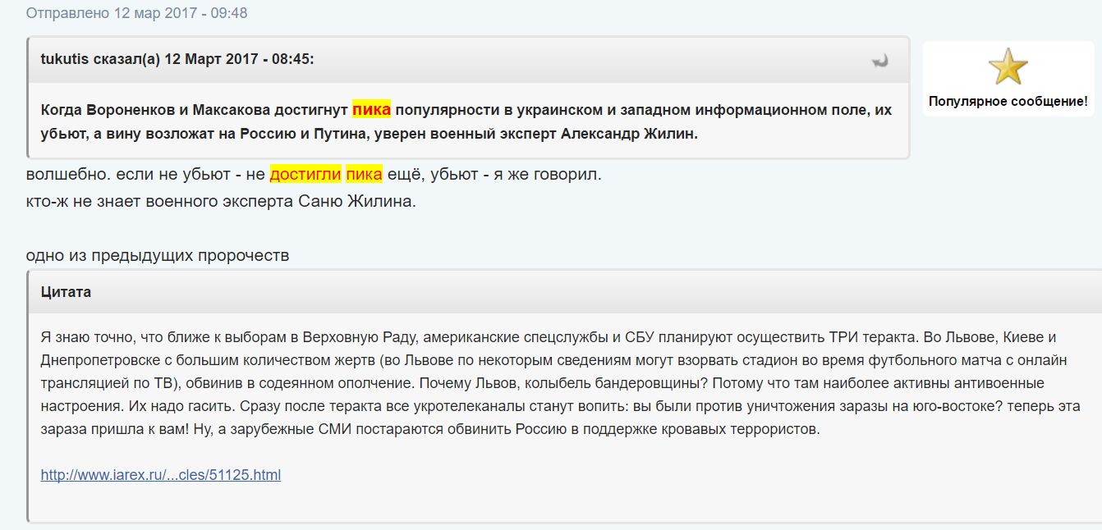Click the 'Отправлено 12 мар 2017 - 09:48' timestamp
1102x530 pixels.
[x=136, y=13]
